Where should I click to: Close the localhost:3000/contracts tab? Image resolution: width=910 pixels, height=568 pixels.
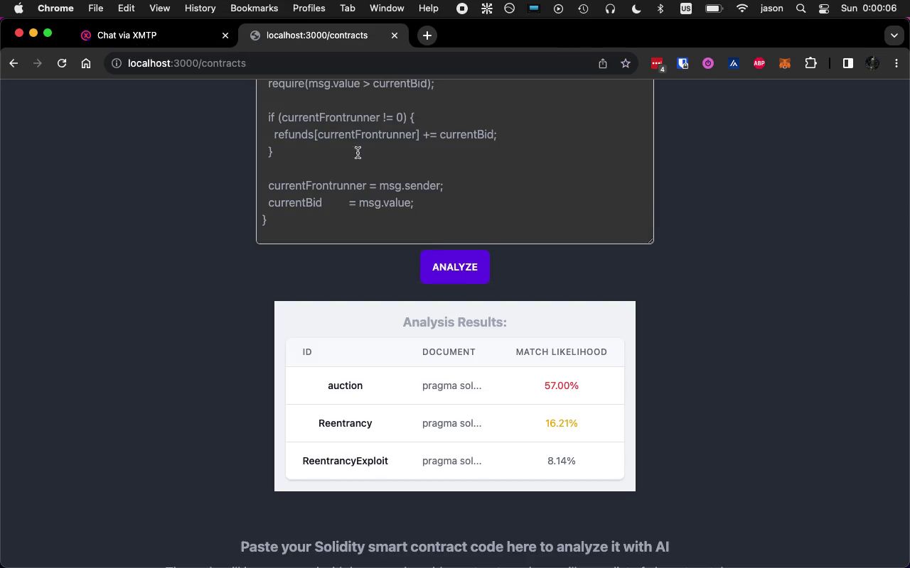pos(395,35)
